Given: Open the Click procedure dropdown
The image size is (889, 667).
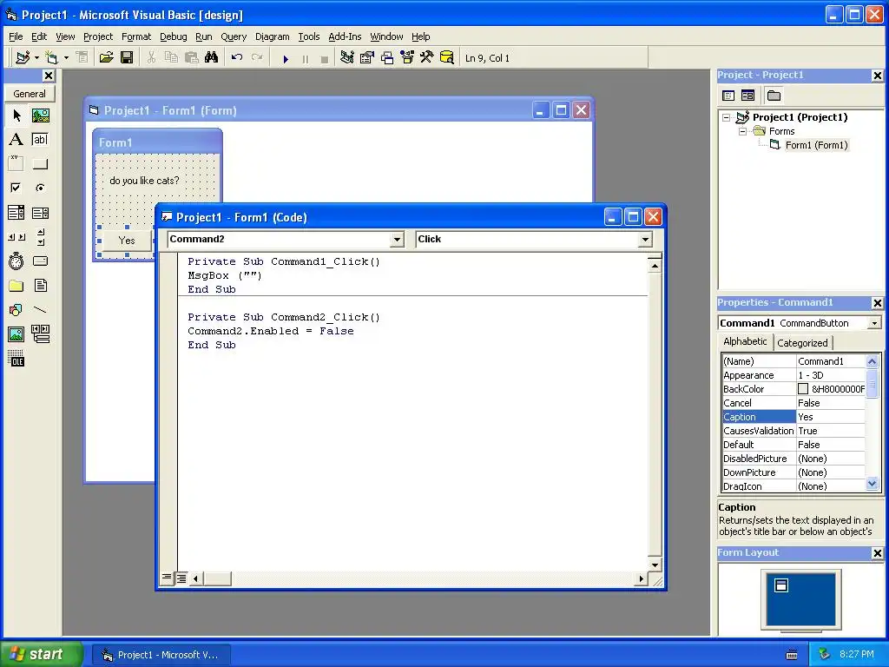Looking at the screenshot, I should (x=645, y=240).
